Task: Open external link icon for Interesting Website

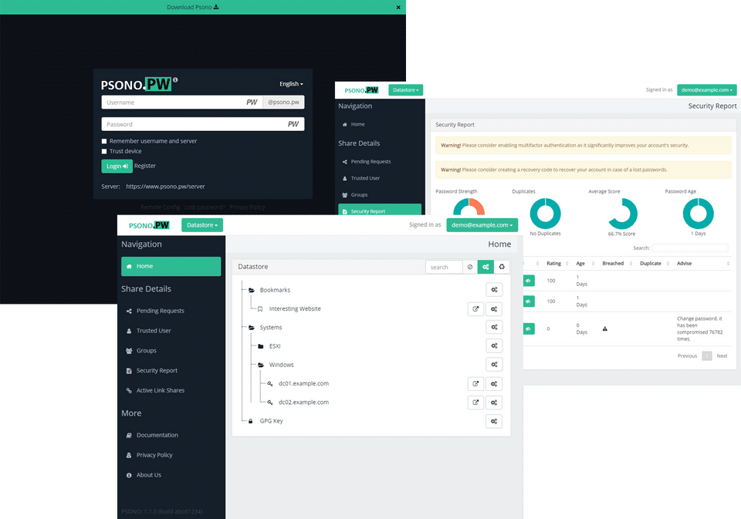Action: coord(475,308)
